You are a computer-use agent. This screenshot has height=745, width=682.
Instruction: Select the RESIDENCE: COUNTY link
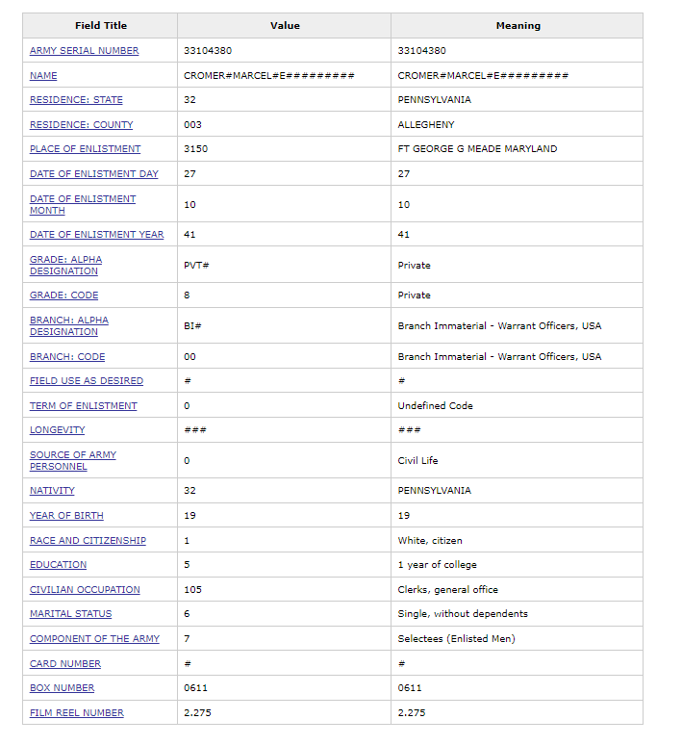pyautogui.click(x=81, y=125)
